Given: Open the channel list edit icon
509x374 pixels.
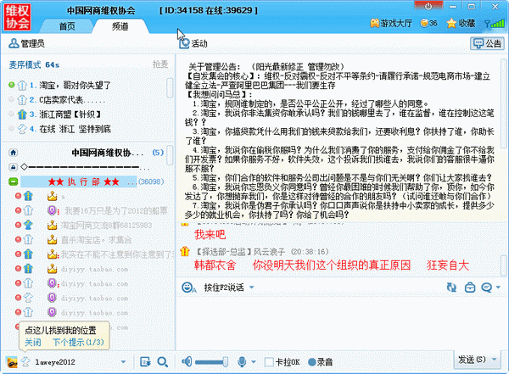Looking at the screenshot, I should (x=145, y=361).
